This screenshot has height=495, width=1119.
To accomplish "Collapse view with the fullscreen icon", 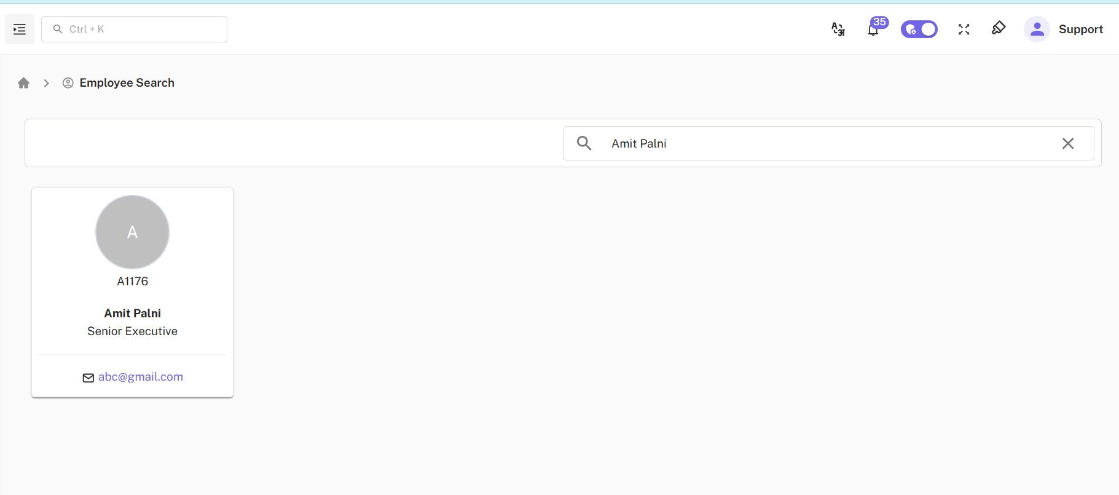I will pyautogui.click(x=964, y=29).
